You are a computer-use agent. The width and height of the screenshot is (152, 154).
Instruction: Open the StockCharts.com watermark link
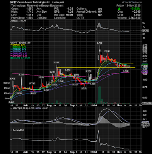[x=132, y=2]
